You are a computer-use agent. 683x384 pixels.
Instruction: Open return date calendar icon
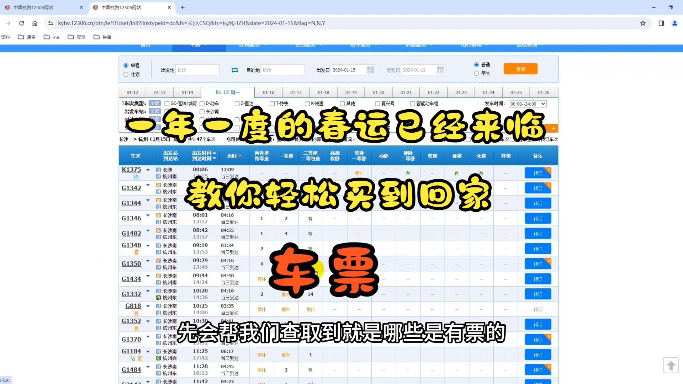click(x=440, y=70)
